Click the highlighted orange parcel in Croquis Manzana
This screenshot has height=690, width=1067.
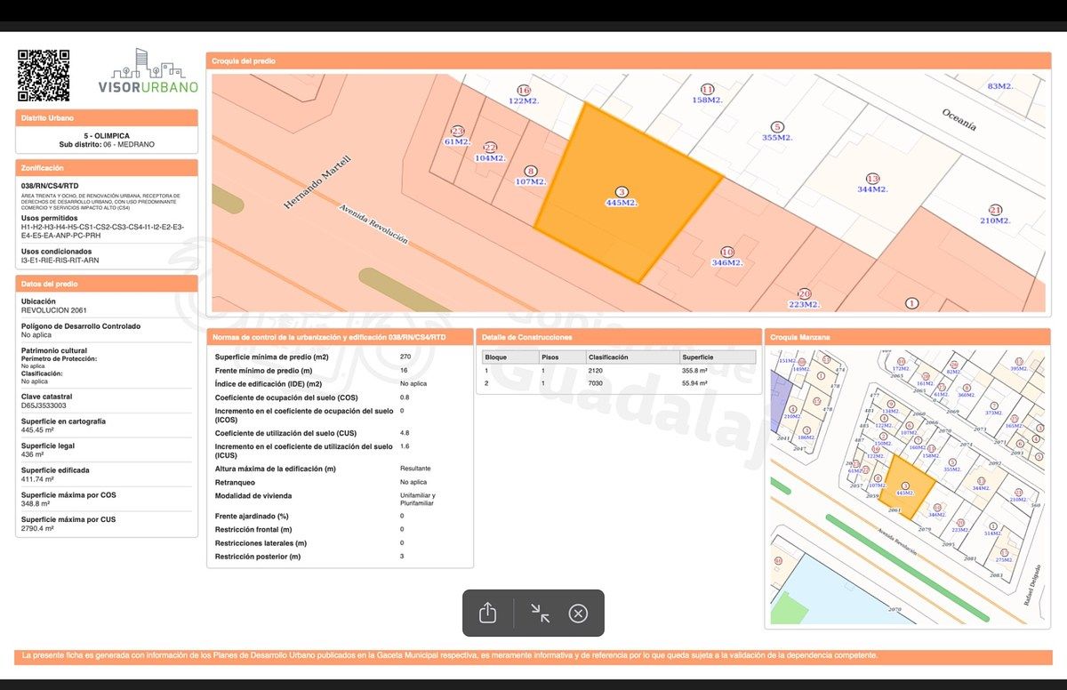[907, 486]
